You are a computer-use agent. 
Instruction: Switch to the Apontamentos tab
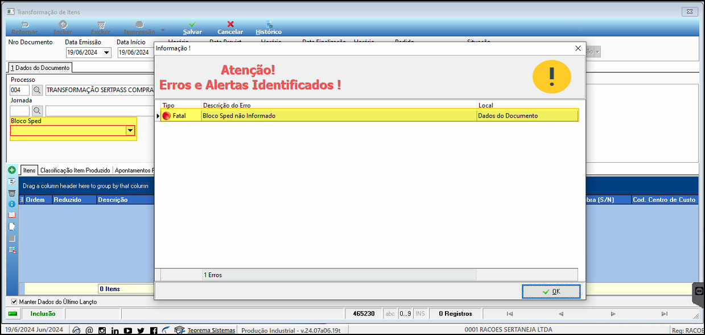(x=134, y=170)
